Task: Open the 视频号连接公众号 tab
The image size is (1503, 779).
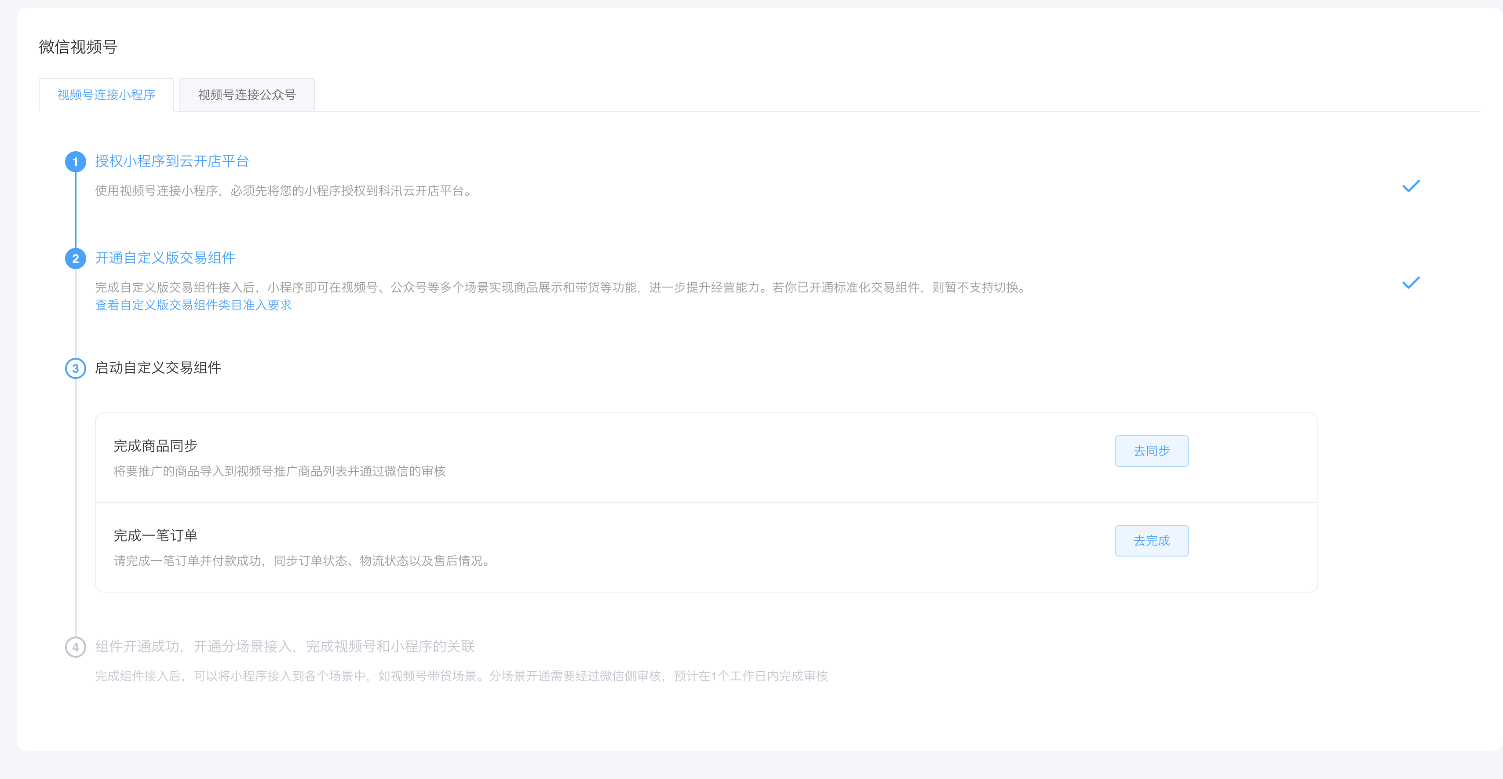Action: (247, 95)
